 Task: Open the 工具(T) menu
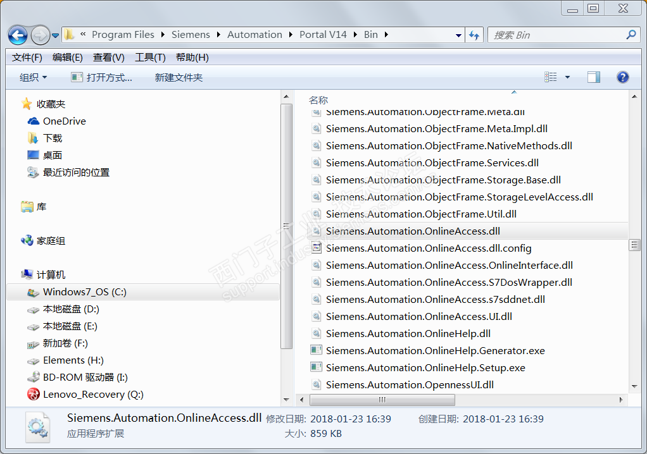(150, 58)
